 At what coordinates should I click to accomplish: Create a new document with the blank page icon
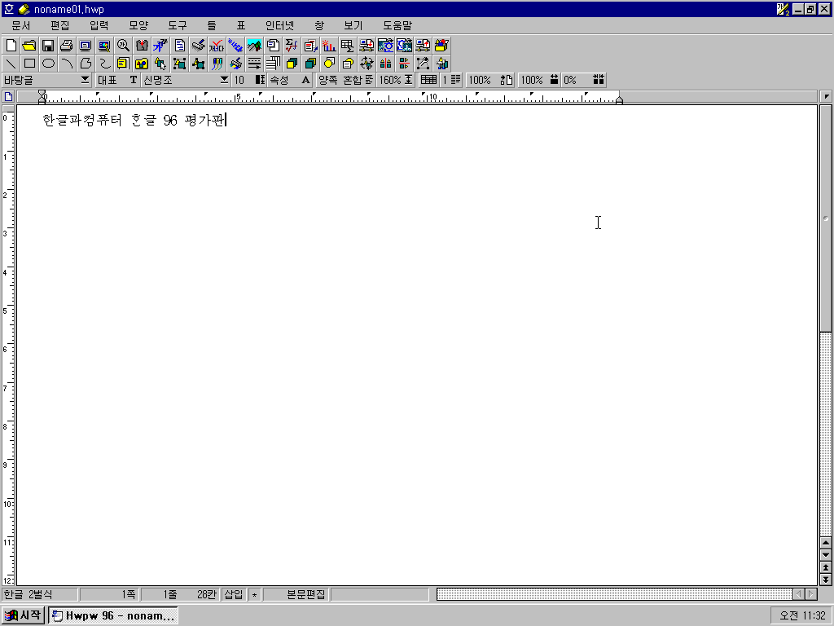click(11, 46)
